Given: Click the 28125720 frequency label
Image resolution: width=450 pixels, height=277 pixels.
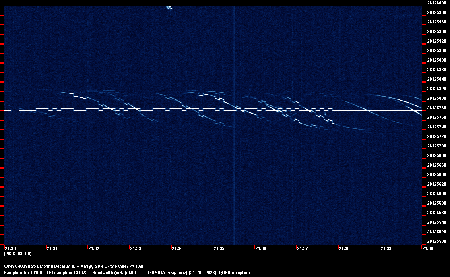Looking at the screenshot, I should [436, 136].
